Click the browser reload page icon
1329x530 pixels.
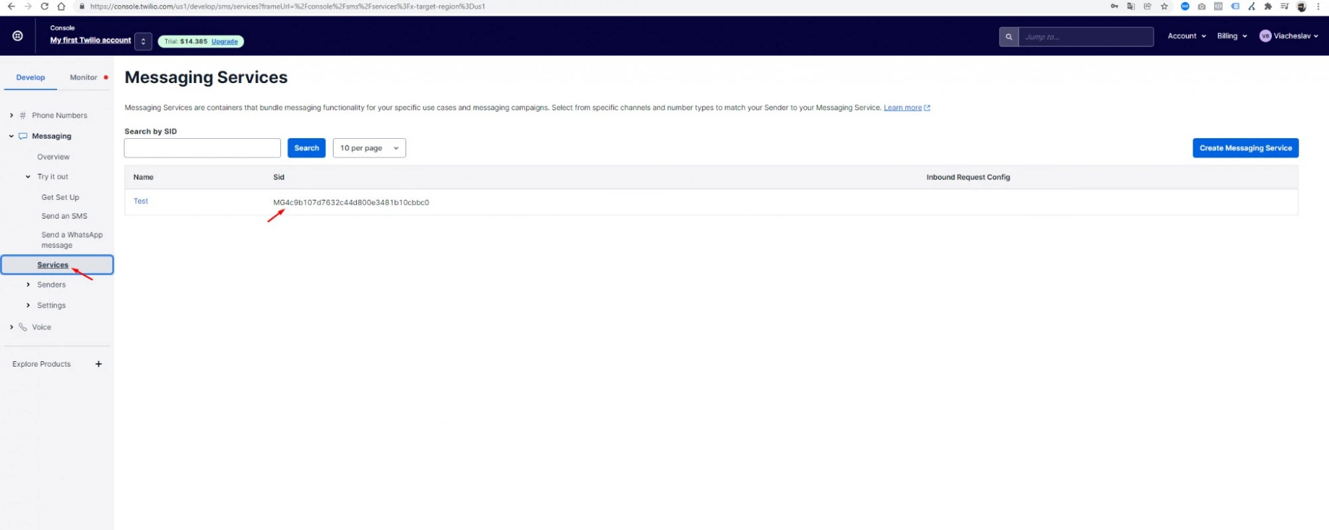point(45,7)
